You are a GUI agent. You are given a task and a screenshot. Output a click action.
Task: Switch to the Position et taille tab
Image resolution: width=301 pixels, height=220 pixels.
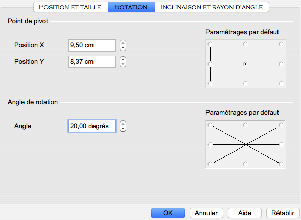(70, 7)
